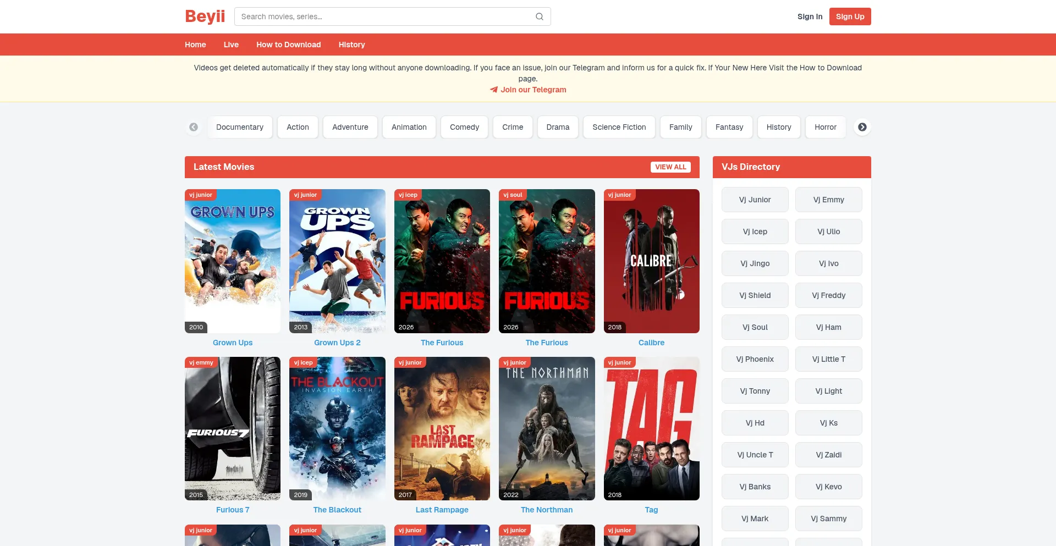
Task: Click VIEW ALL in Latest Movies
Action: point(670,167)
